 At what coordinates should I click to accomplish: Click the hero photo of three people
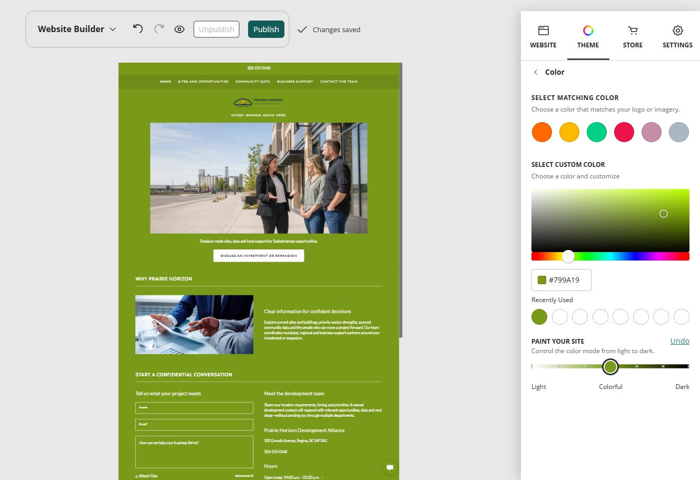tap(259, 178)
